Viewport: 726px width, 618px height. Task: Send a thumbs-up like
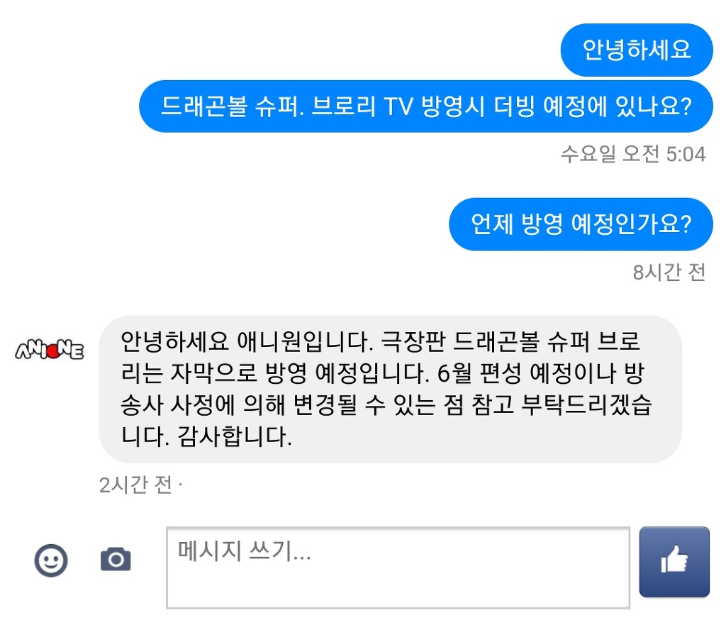[x=674, y=562]
